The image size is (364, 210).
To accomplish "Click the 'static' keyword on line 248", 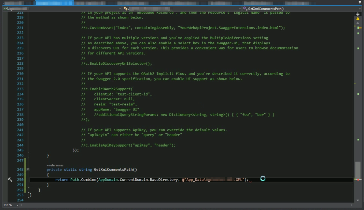I will (70, 170).
